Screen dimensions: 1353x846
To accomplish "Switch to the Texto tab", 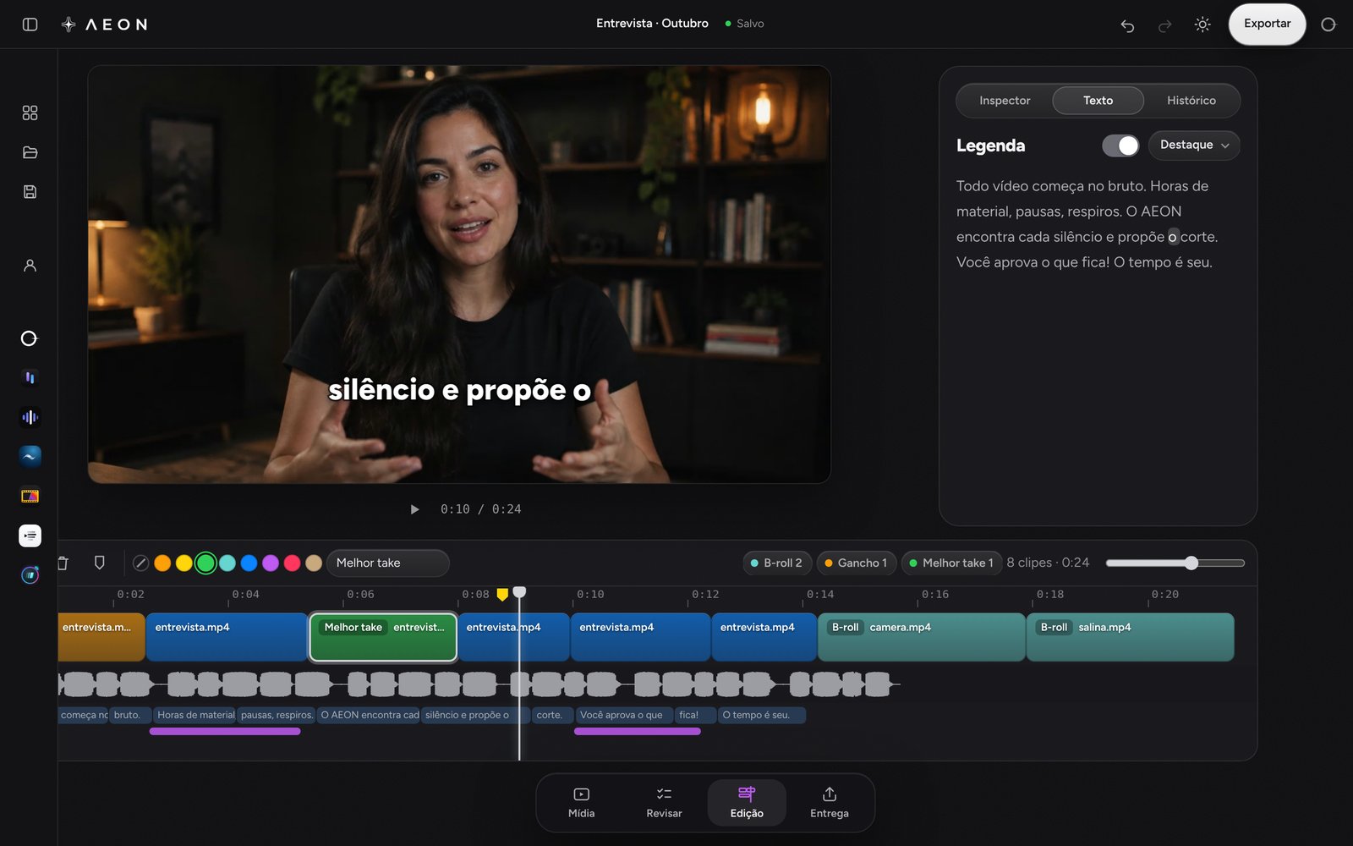I will [x=1098, y=101].
